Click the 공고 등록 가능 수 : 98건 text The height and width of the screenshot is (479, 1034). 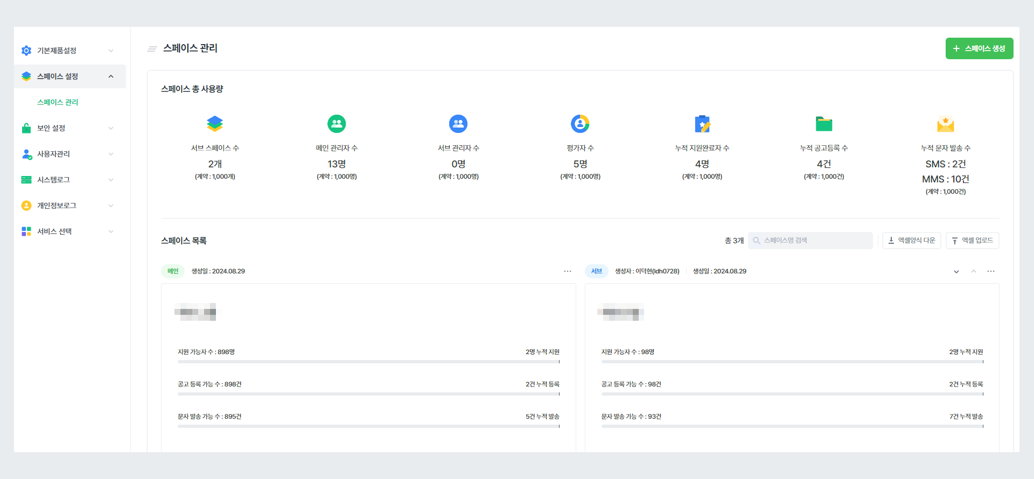(x=631, y=384)
